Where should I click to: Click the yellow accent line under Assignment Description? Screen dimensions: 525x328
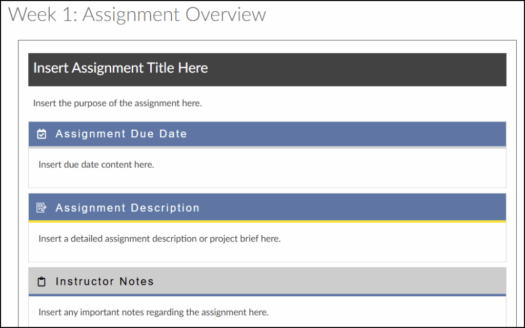(267, 220)
